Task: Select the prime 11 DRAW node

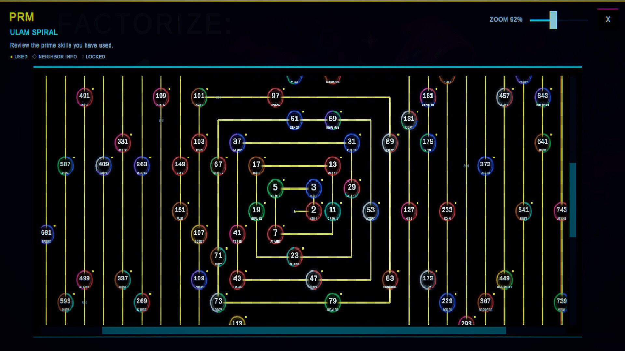Action: (332, 211)
